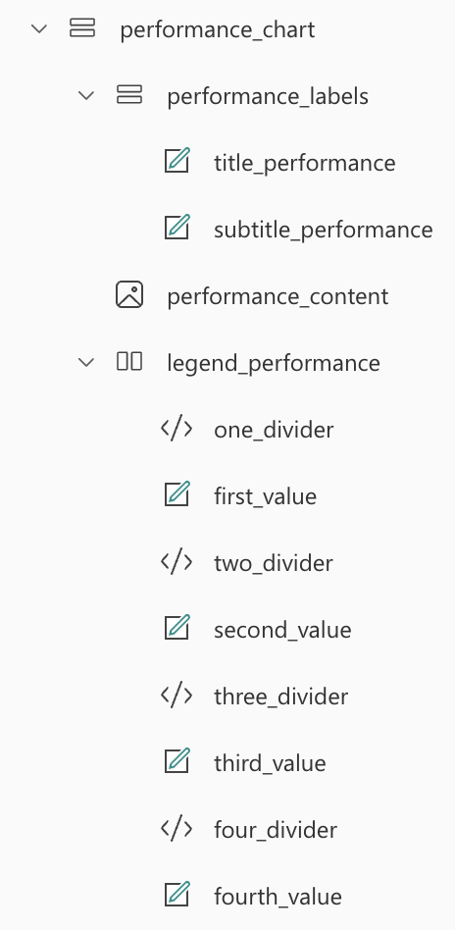Image resolution: width=455 pixels, height=930 pixels.
Task: Select the fourth_value item
Action: (x=278, y=897)
